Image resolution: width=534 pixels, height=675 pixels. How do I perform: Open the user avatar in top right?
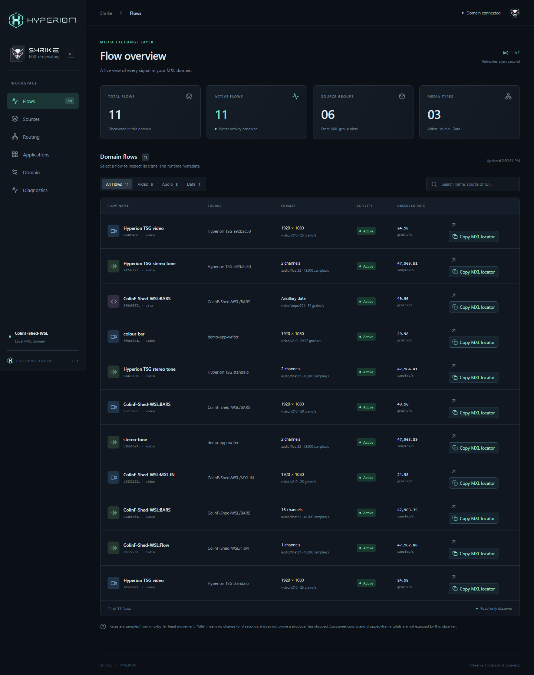515,13
